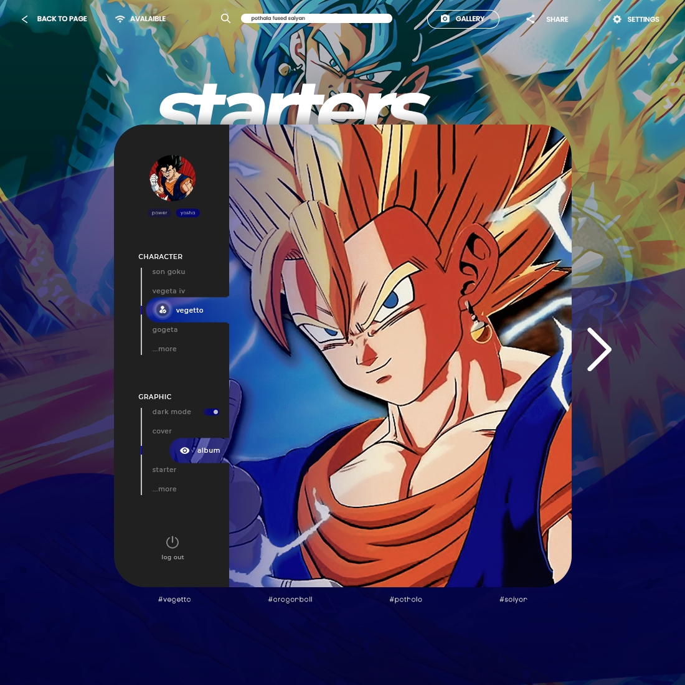Screen dimensions: 685x685
Task: Go back via BACK TO PAGE link
Action: (x=62, y=19)
